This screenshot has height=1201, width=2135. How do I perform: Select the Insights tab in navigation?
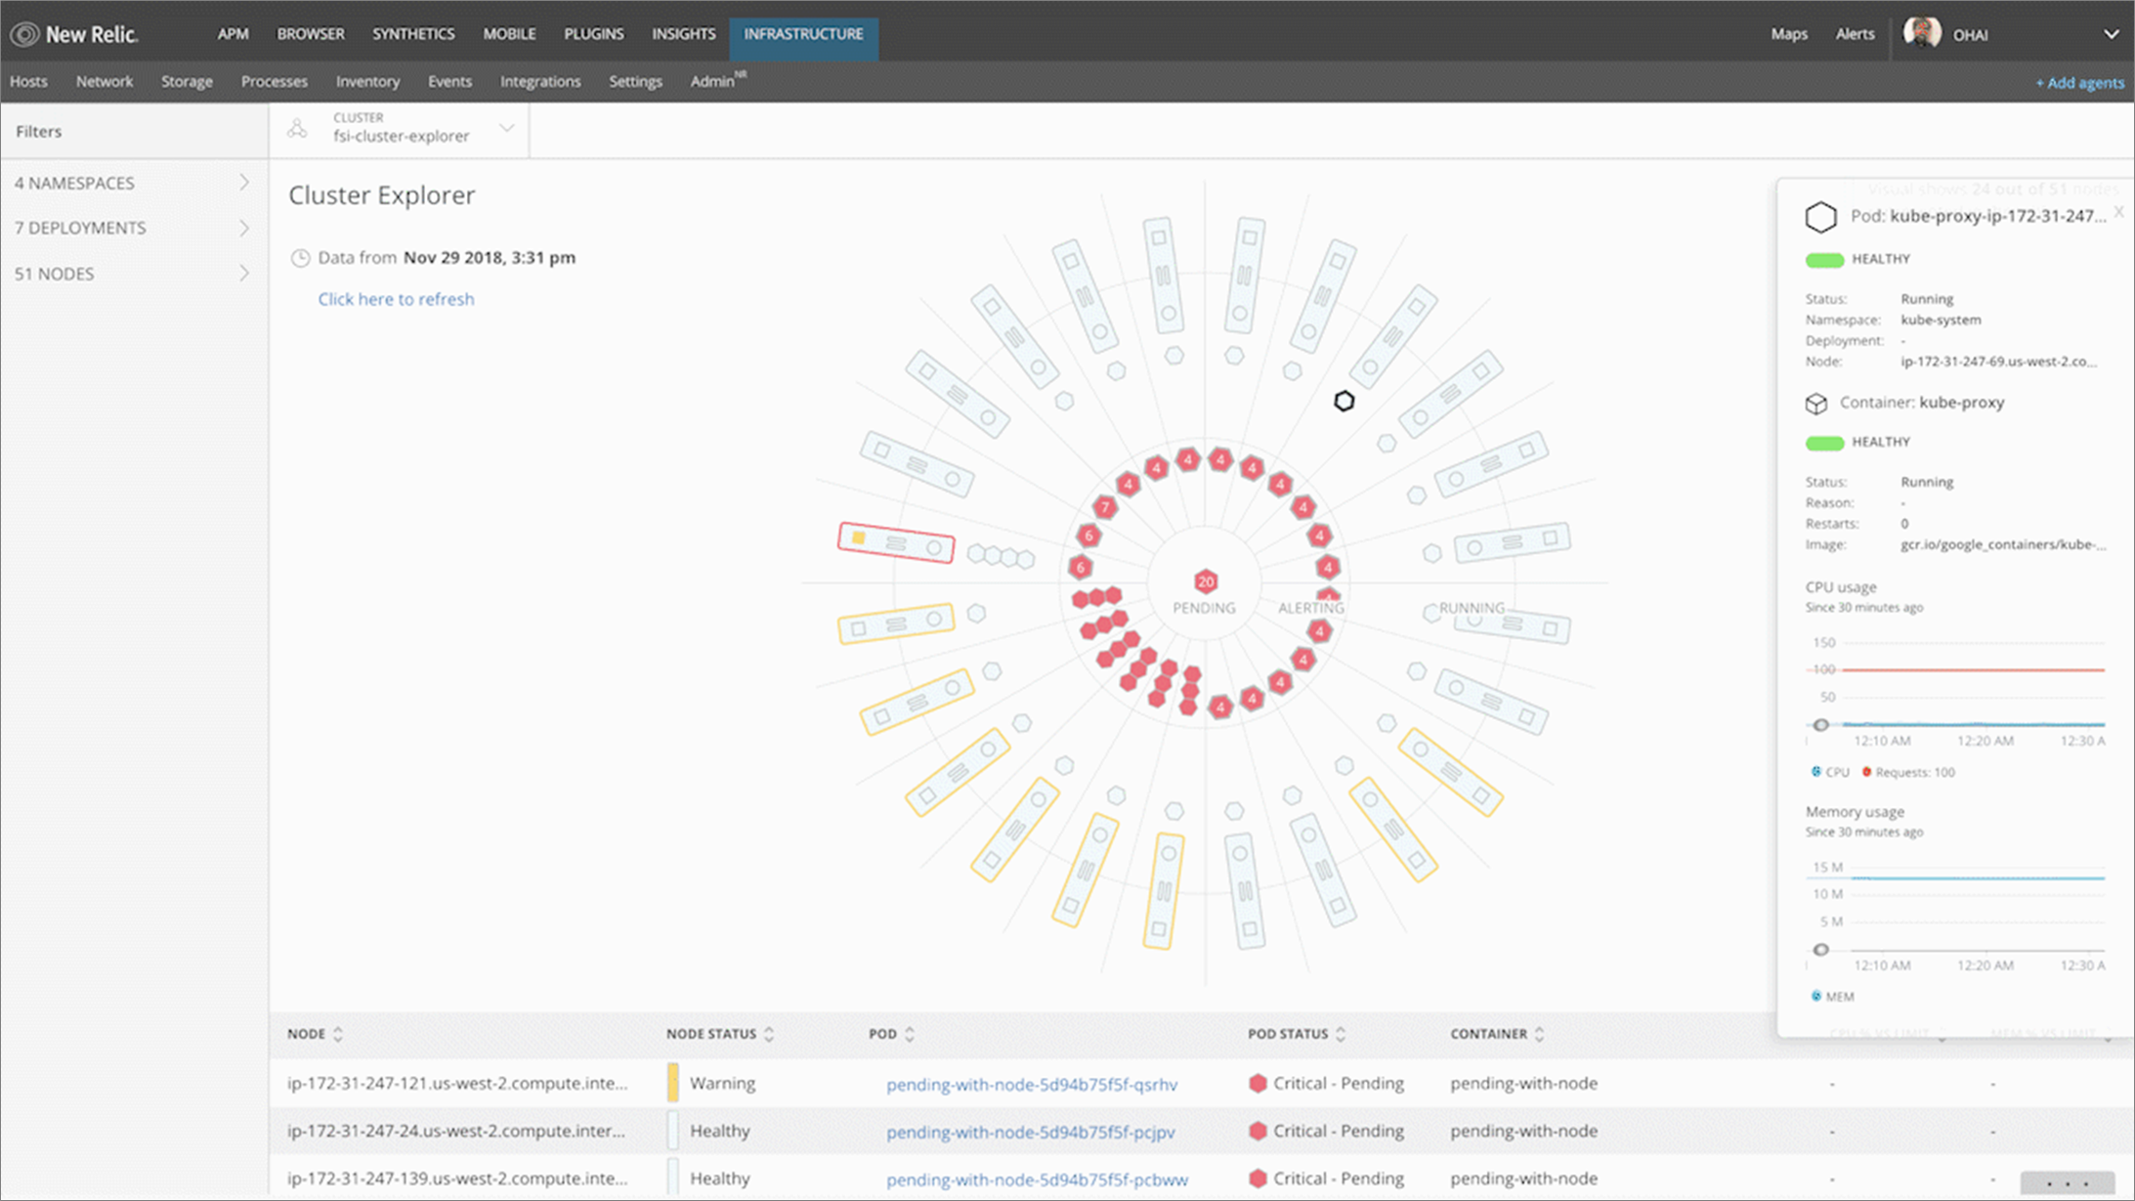(x=682, y=32)
